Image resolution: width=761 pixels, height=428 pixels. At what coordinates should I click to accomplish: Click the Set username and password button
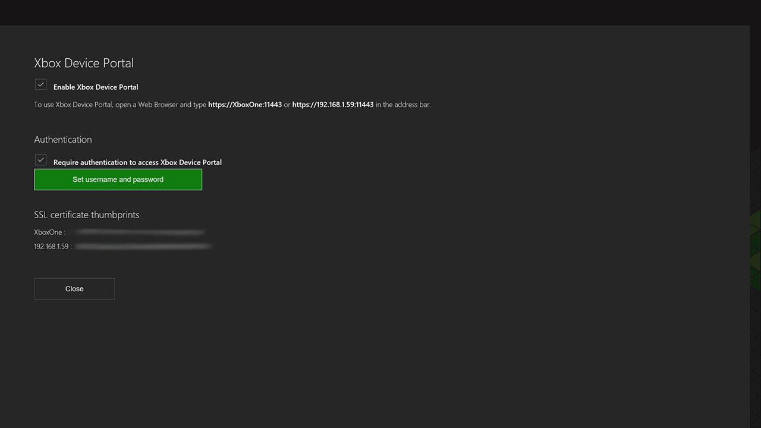click(x=118, y=179)
